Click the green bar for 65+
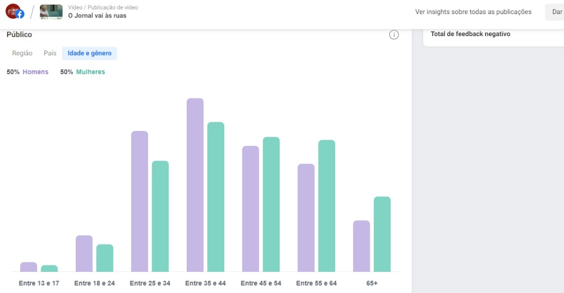The height and width of the screenshot is (293, 564). pos(382,234)
